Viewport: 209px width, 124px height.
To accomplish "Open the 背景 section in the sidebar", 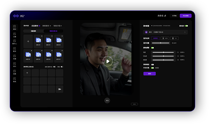I will [15, 72].
